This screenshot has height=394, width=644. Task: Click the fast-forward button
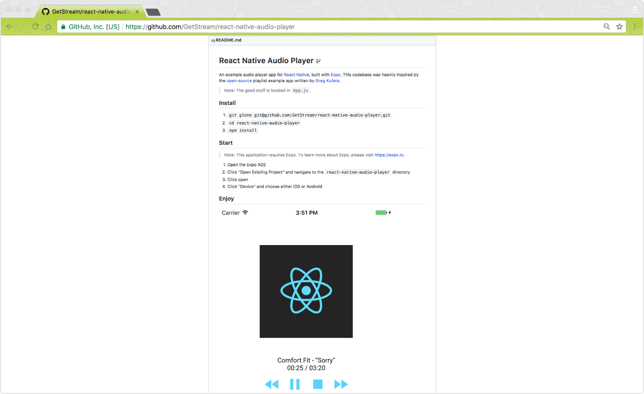[x=341, y=384]
